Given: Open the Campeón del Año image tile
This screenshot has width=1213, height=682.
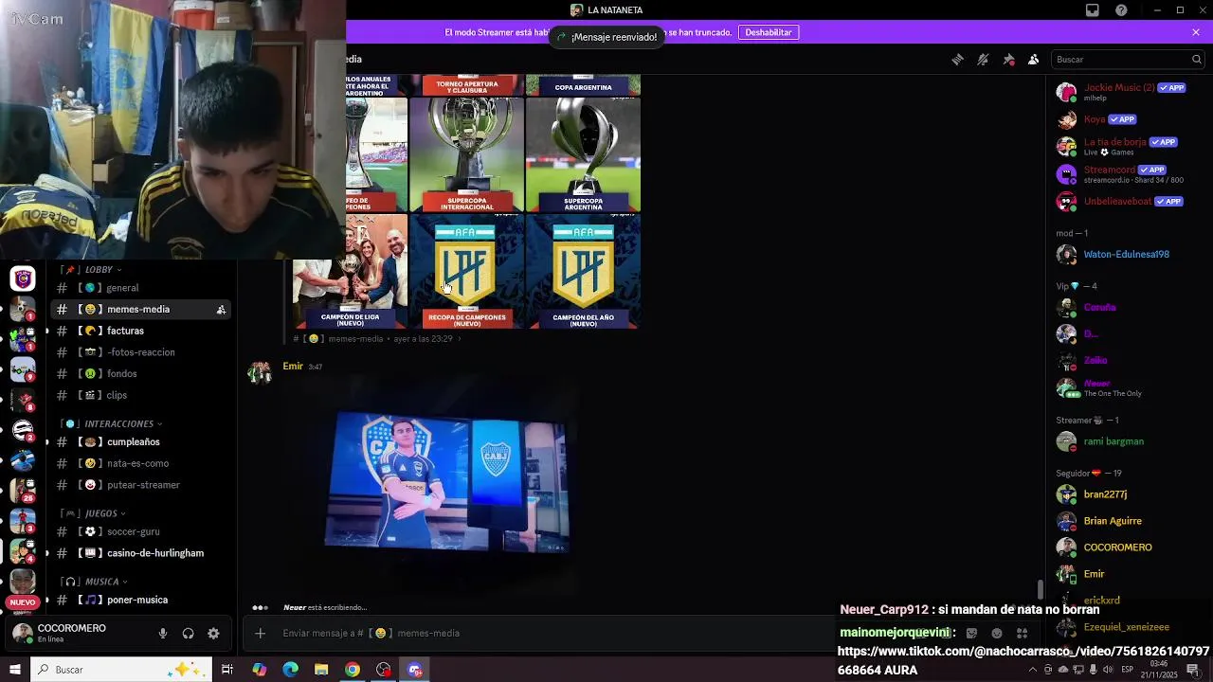Looking at the screenshot, I should coord(583,272).
